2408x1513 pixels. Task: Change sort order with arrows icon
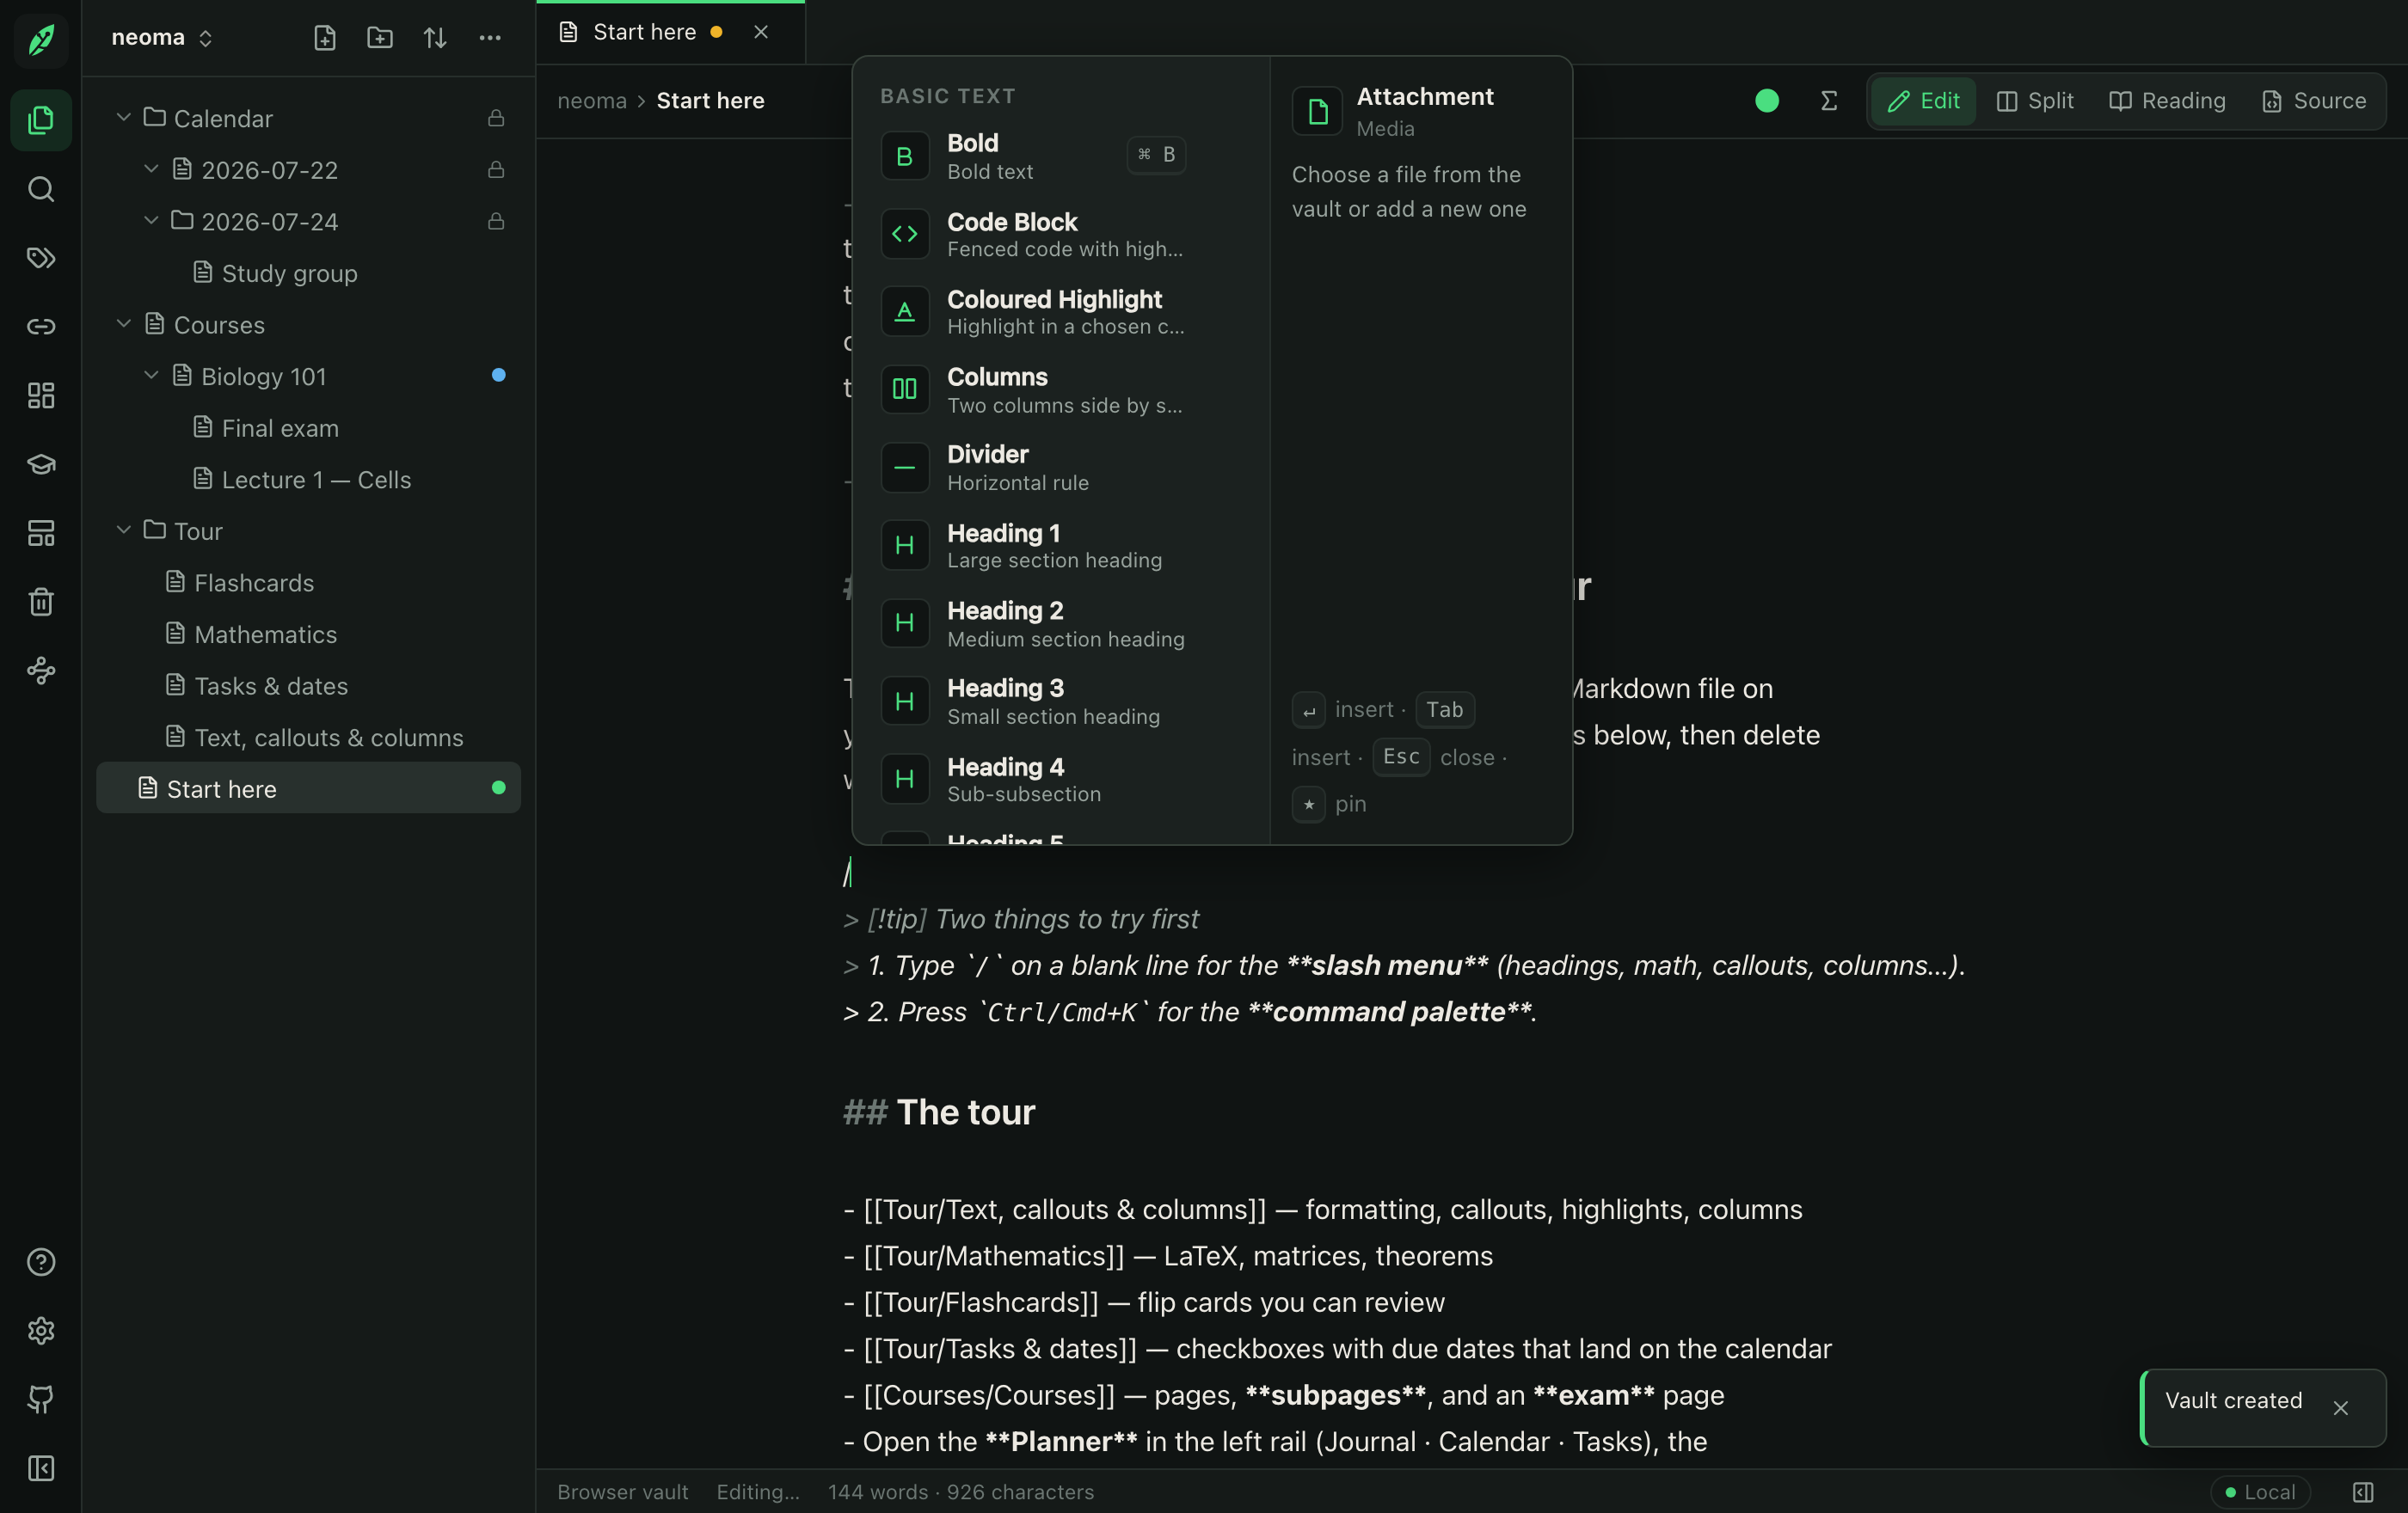[435, 38]
